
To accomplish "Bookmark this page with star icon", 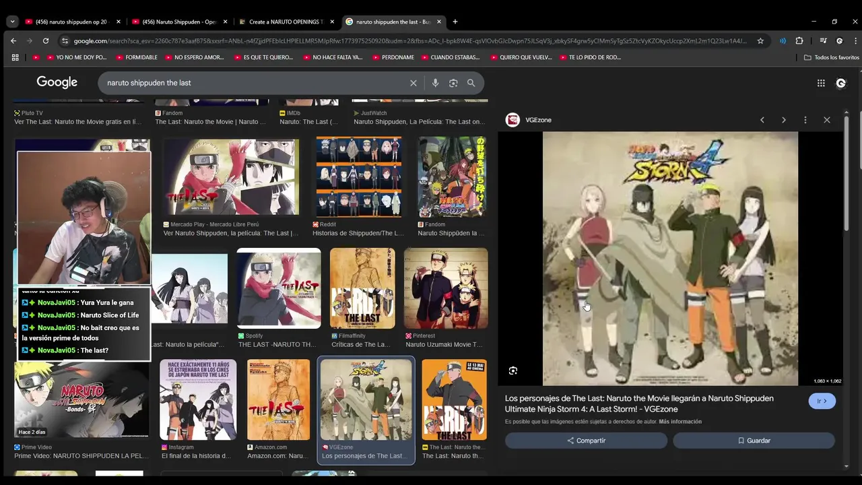I will (x=760, y=40).
